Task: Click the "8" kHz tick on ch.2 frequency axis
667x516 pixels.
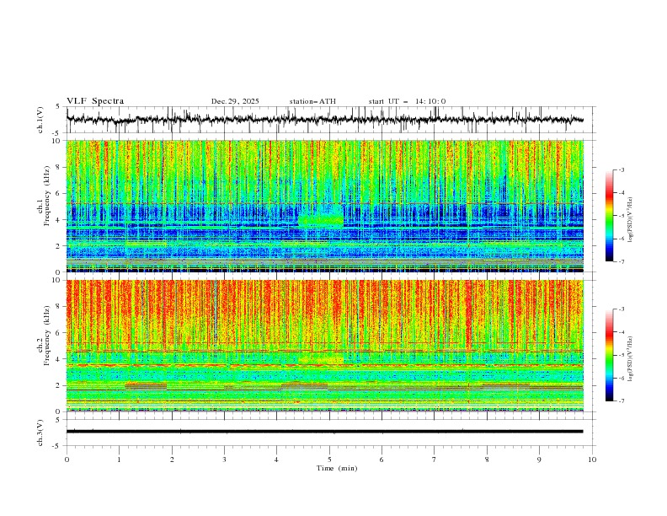Action: coord(59,307)
